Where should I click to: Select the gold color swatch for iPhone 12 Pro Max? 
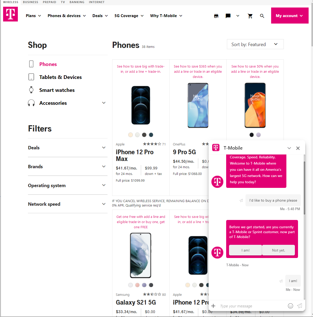(x=131, y=135)
